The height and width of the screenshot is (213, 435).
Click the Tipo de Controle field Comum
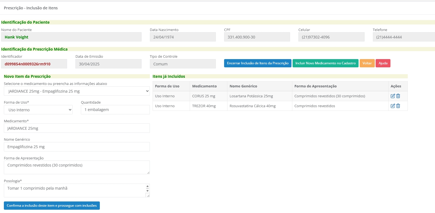point(183,64)
